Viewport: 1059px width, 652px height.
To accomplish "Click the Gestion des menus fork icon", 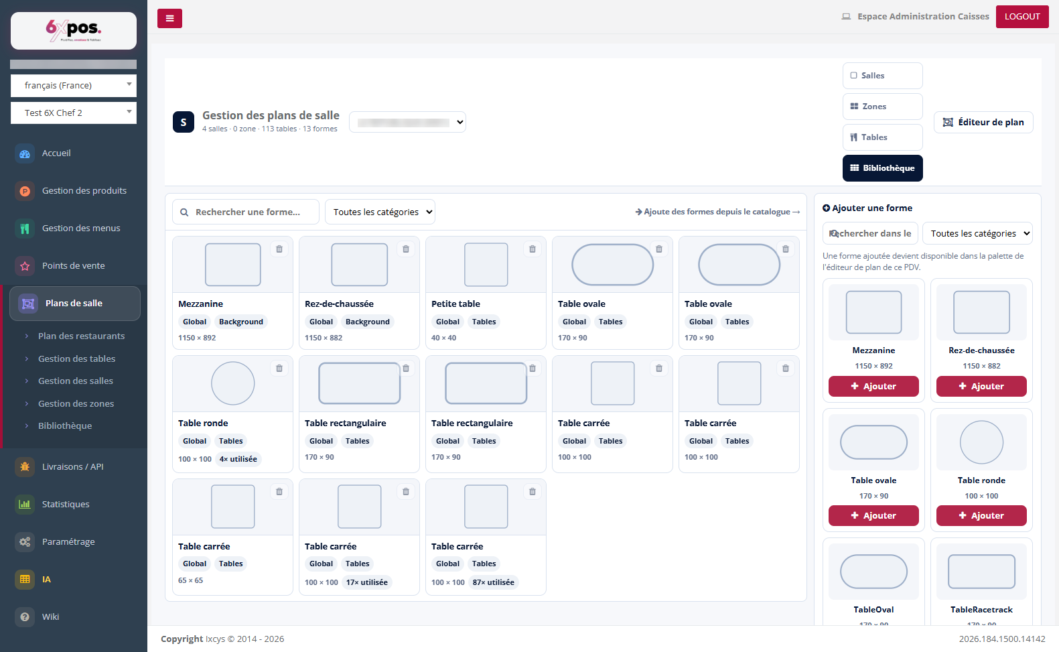I will (25, 229).
